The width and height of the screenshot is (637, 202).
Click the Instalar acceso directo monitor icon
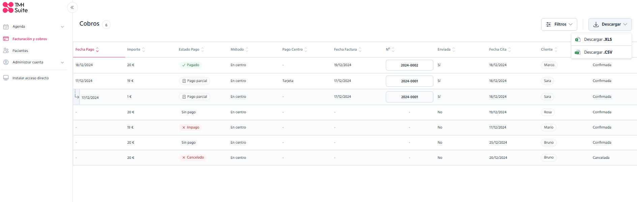pyautogui.click(x=6, y=78)
